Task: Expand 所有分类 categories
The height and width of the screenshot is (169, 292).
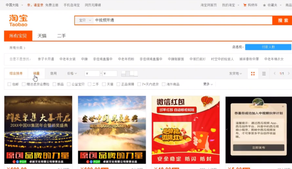Action: coord(17,48)
